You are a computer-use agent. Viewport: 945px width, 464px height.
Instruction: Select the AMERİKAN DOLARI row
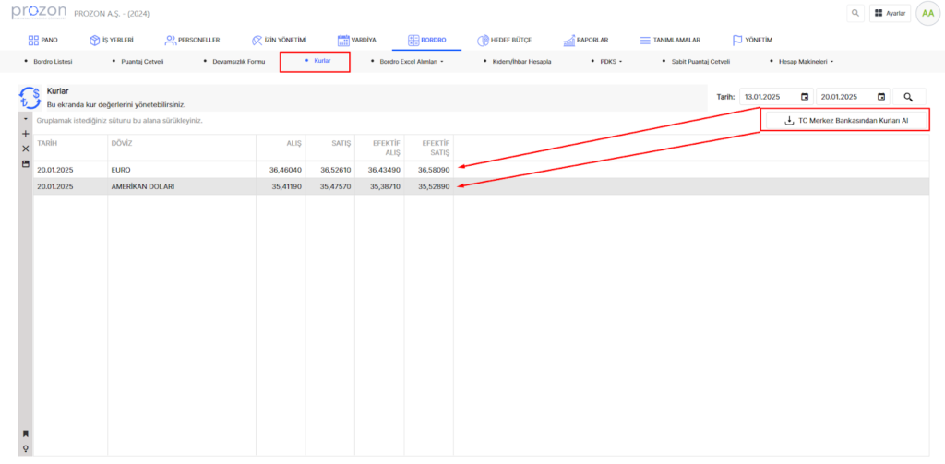[142, 186]
